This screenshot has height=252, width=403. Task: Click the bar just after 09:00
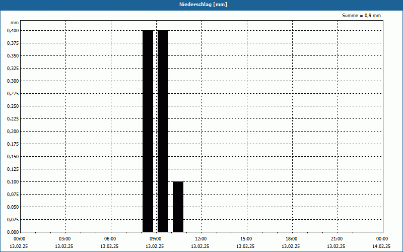163,131
